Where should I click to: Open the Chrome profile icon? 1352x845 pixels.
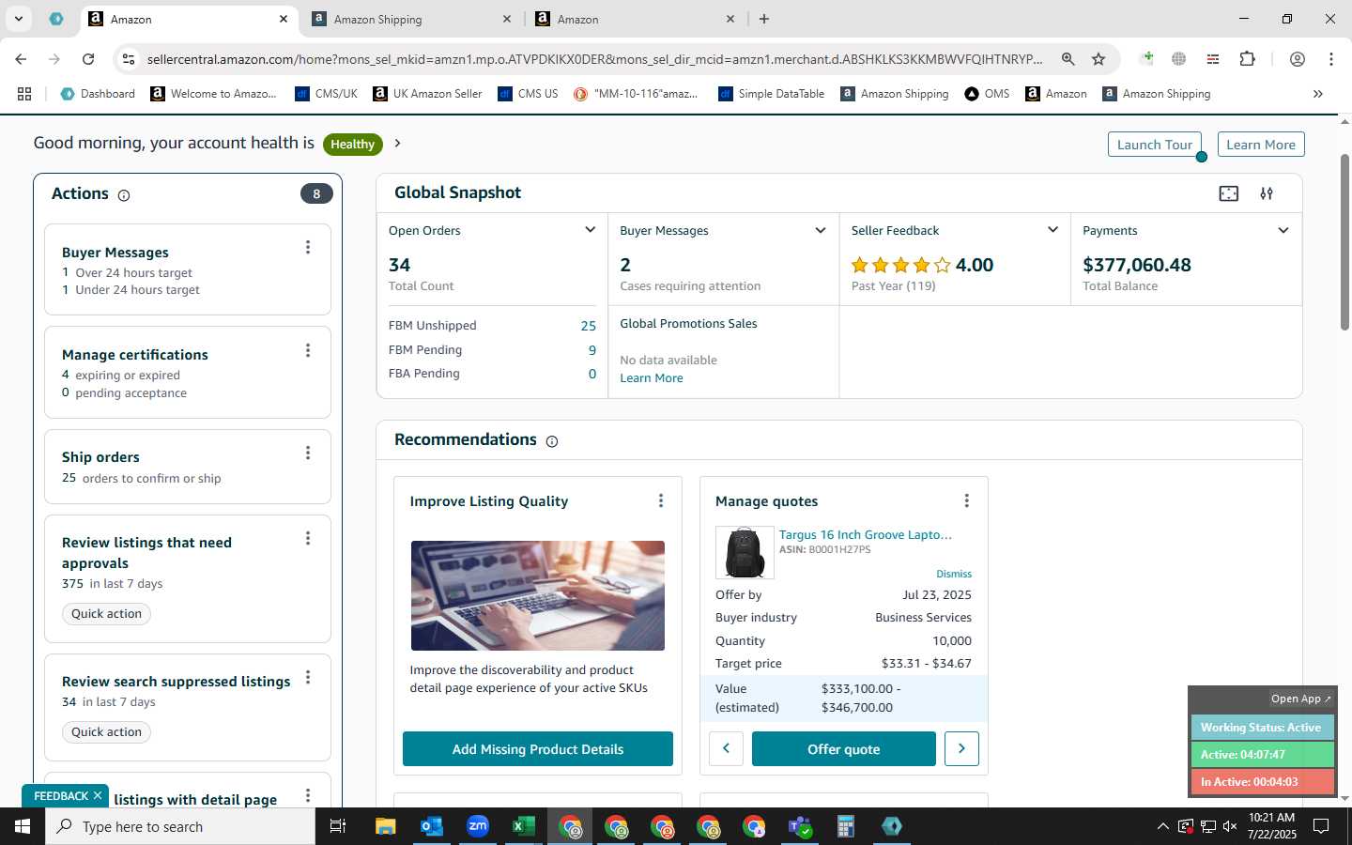click(x=1298, y=59)
